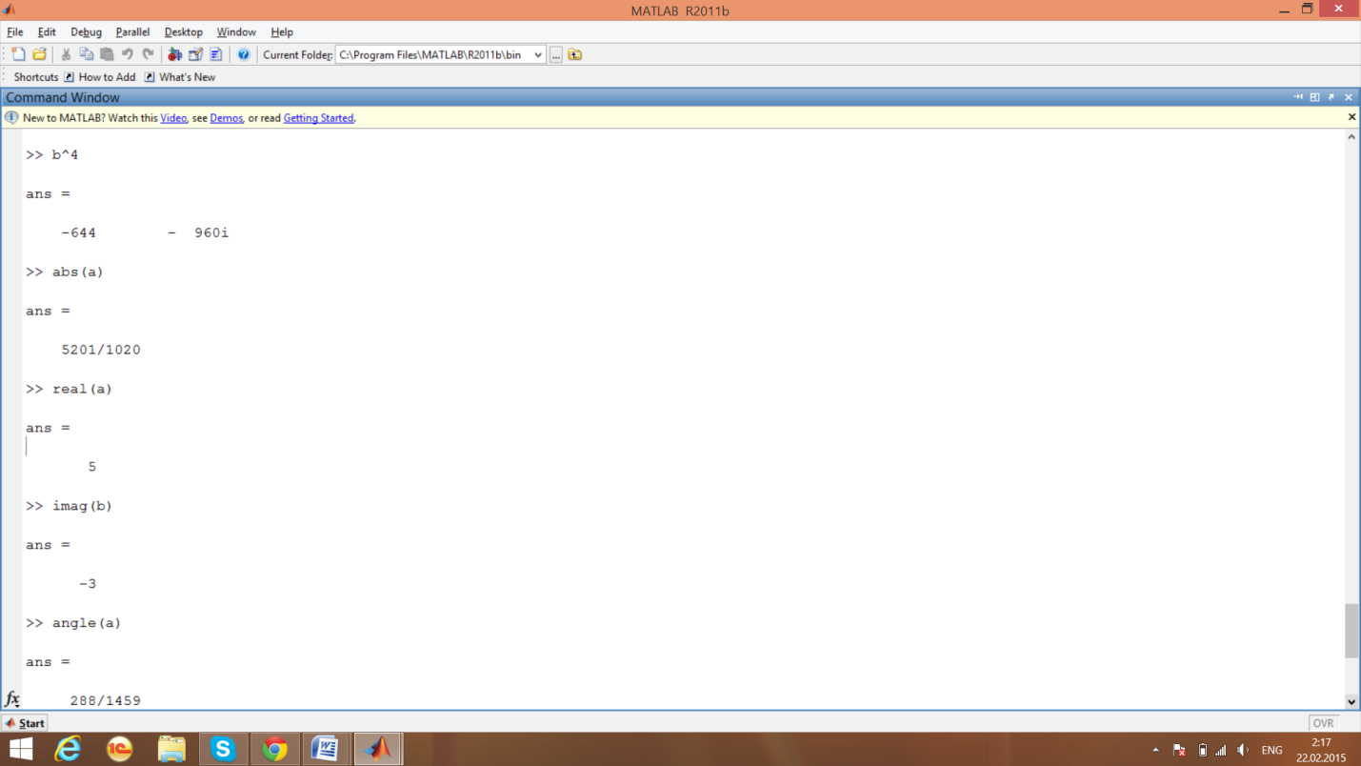Click the Paste clipboard icon

coord(107,54)
